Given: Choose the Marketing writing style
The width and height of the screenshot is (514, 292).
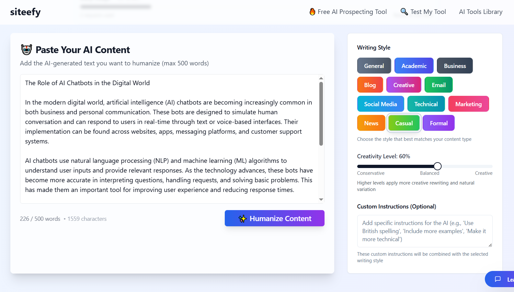Looking at the screenshot, I should click(x=468, y=104).
